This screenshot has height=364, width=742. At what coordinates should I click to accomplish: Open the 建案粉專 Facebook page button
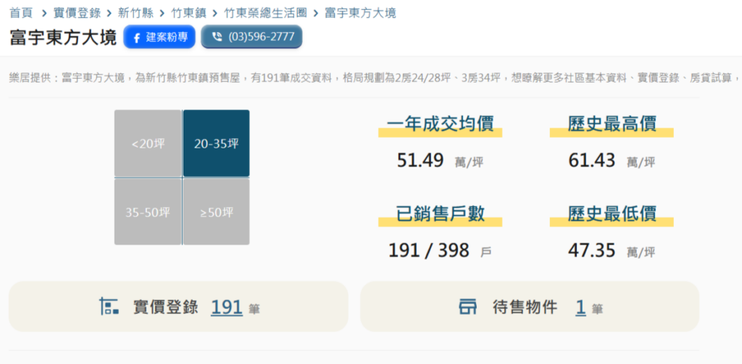click(159, 37)
